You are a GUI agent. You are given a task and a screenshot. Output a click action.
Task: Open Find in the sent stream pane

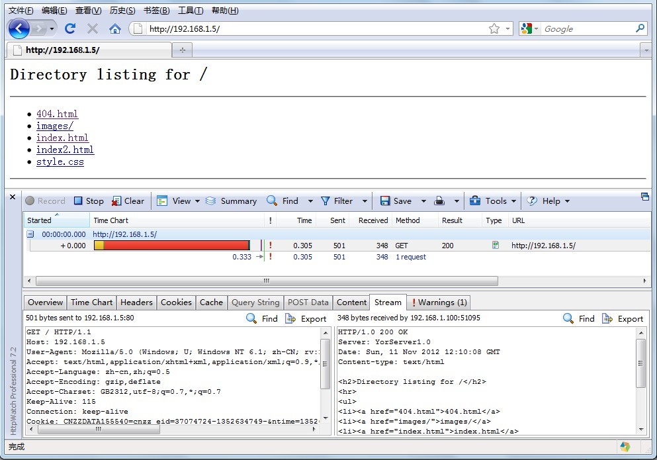pyautogui.click(x=262, y=318)
